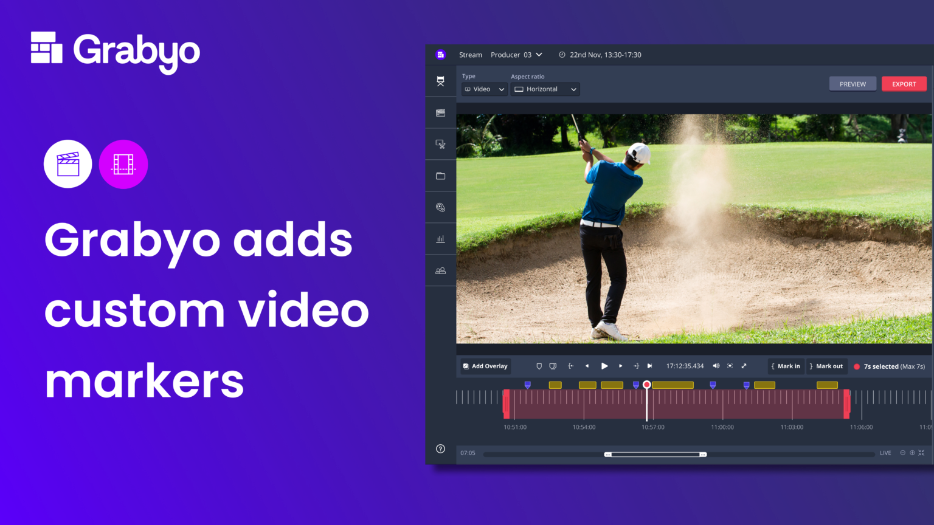This screenshot has height=525, width=934.
Task: Mute audio using the speaker icon
Action: (x=716, y=366)
